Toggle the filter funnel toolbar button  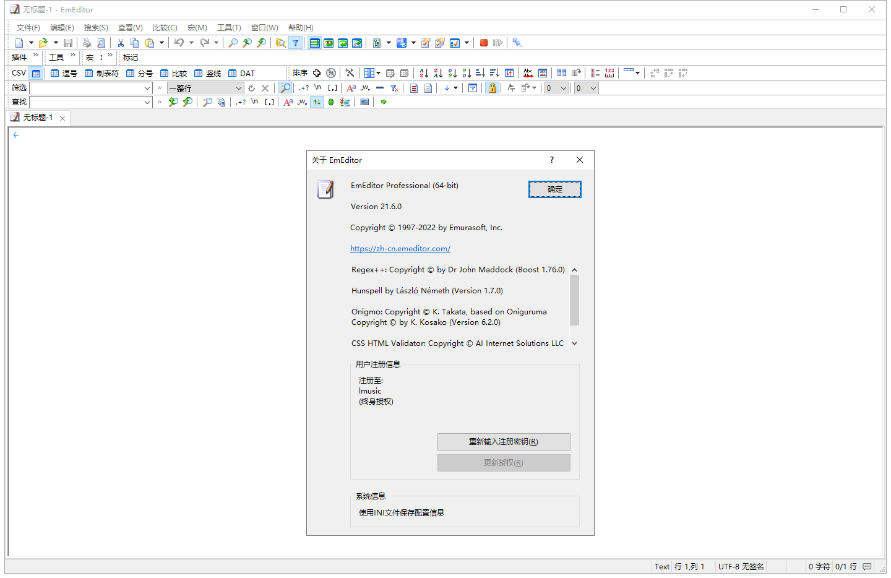[296, 43]
